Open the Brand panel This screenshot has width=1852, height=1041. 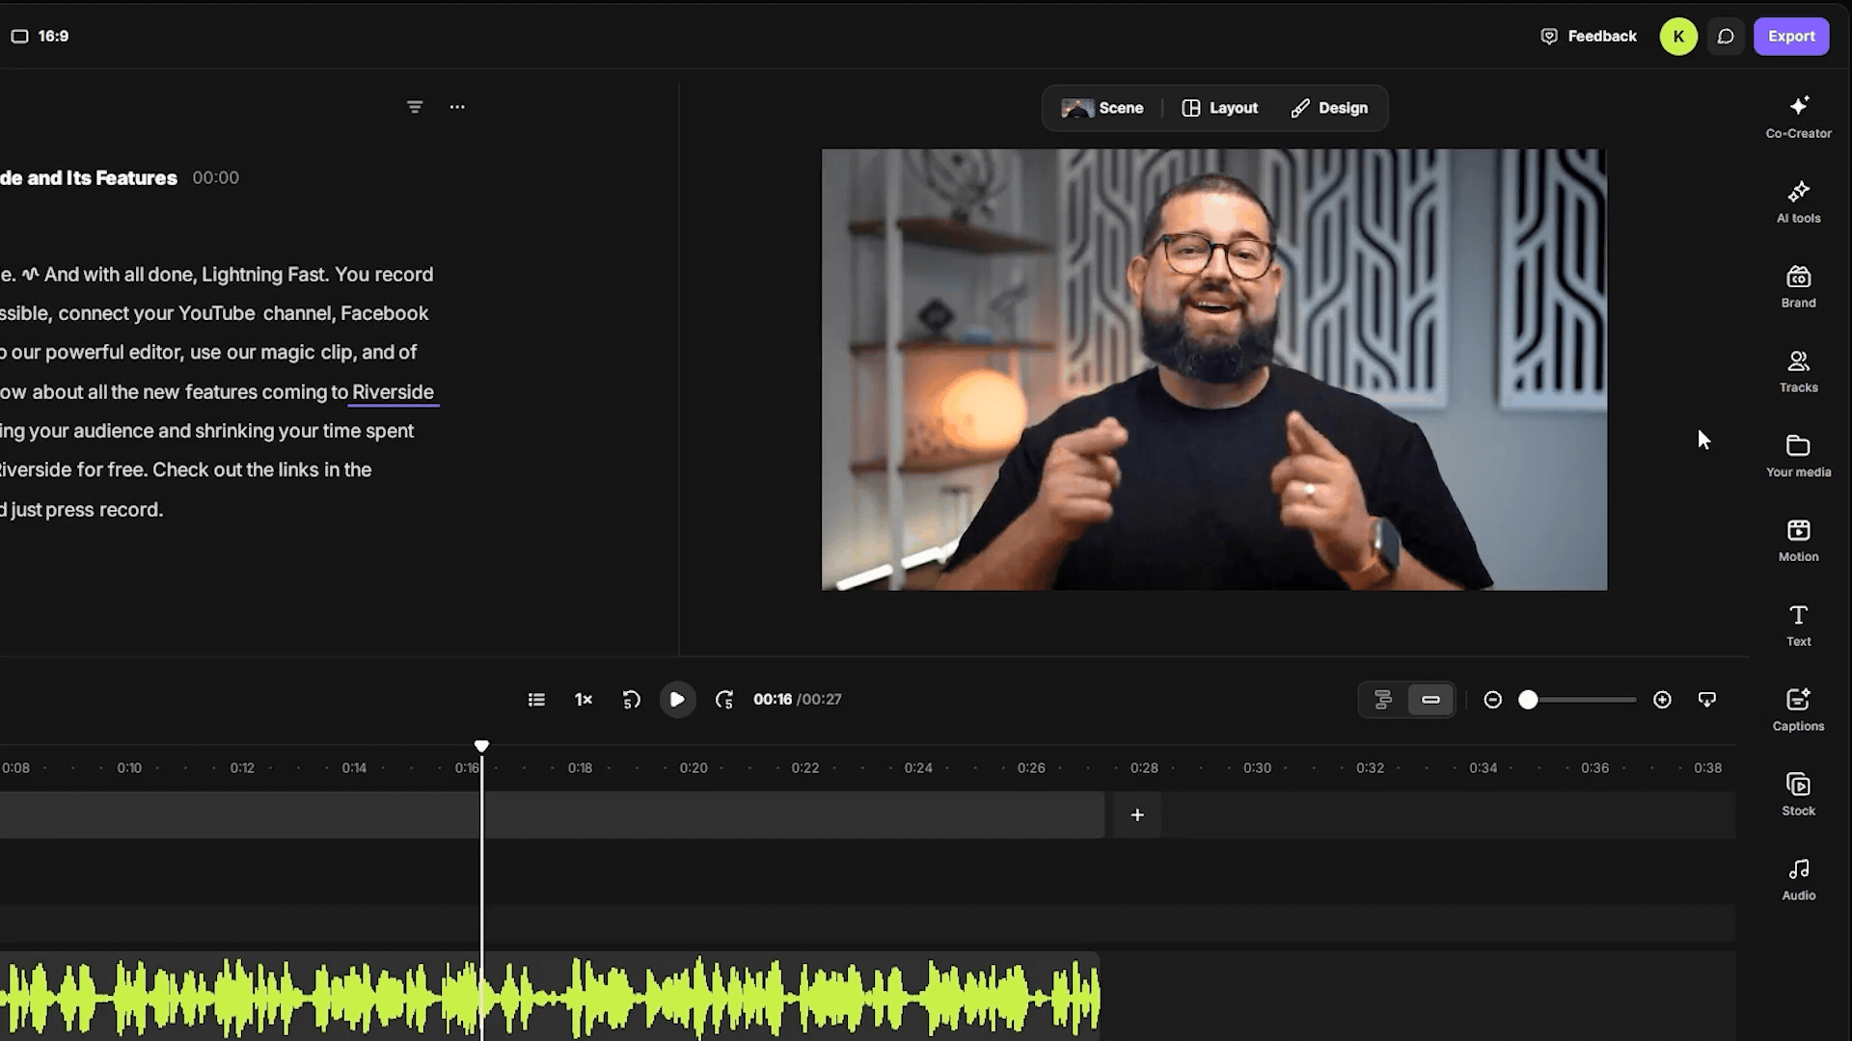pyautogui.click(x=1798, y=287)
